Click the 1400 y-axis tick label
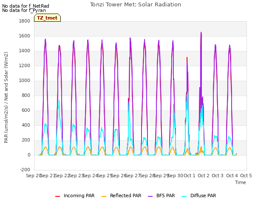 tap(25, 51)
